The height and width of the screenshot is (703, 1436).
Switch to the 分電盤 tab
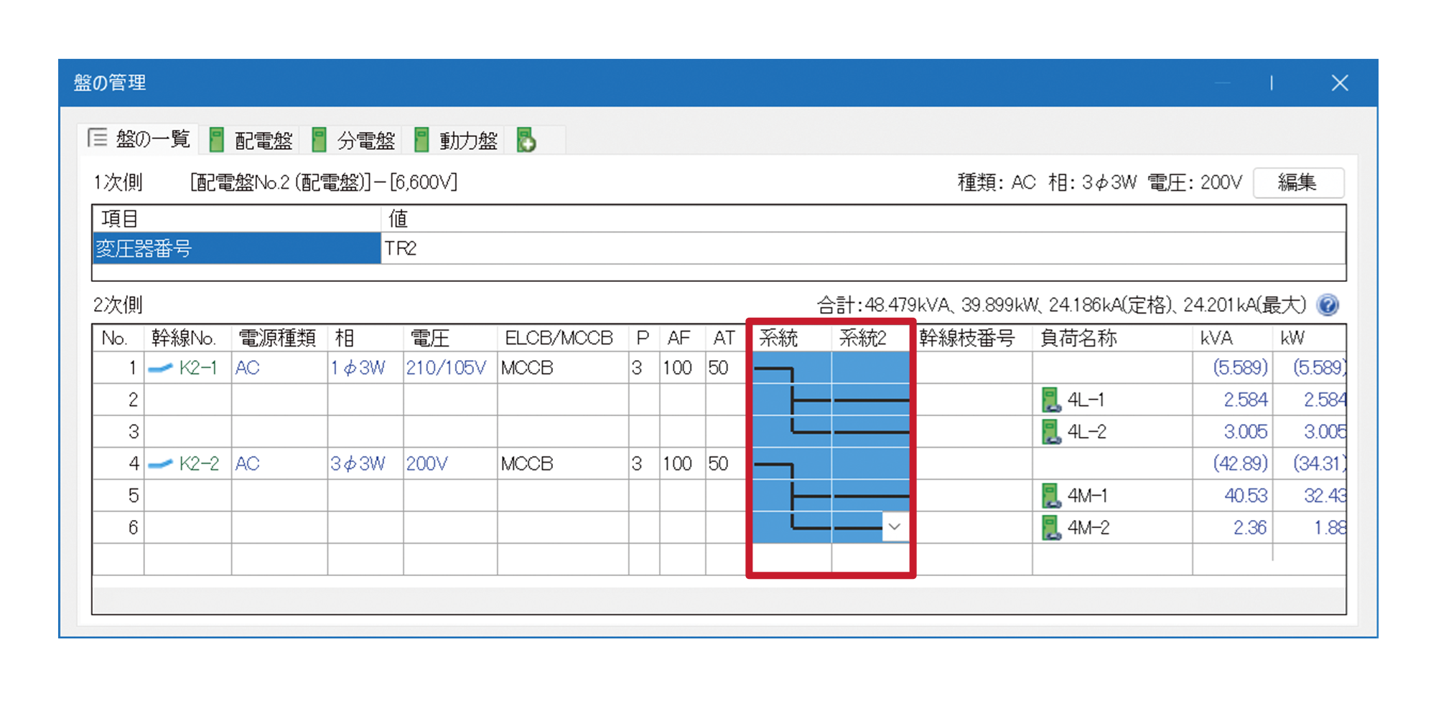tap(354, 140)
